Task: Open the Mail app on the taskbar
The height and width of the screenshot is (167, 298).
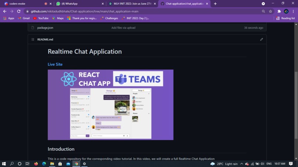Action: 68,164
